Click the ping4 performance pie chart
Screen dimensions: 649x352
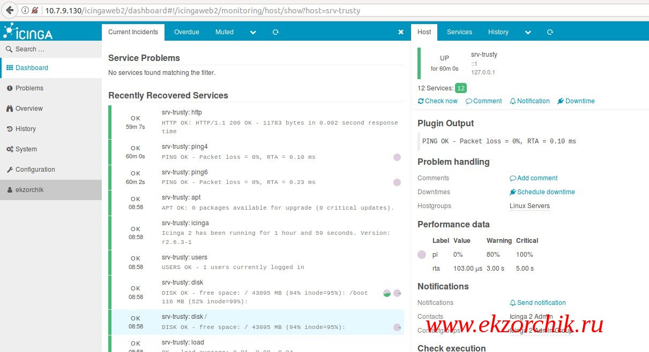[x=397, y=157]
